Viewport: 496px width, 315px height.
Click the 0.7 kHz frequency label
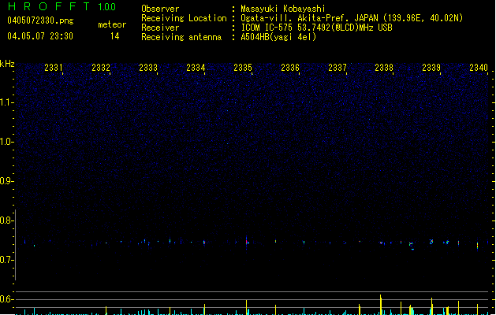click(6, 260)
